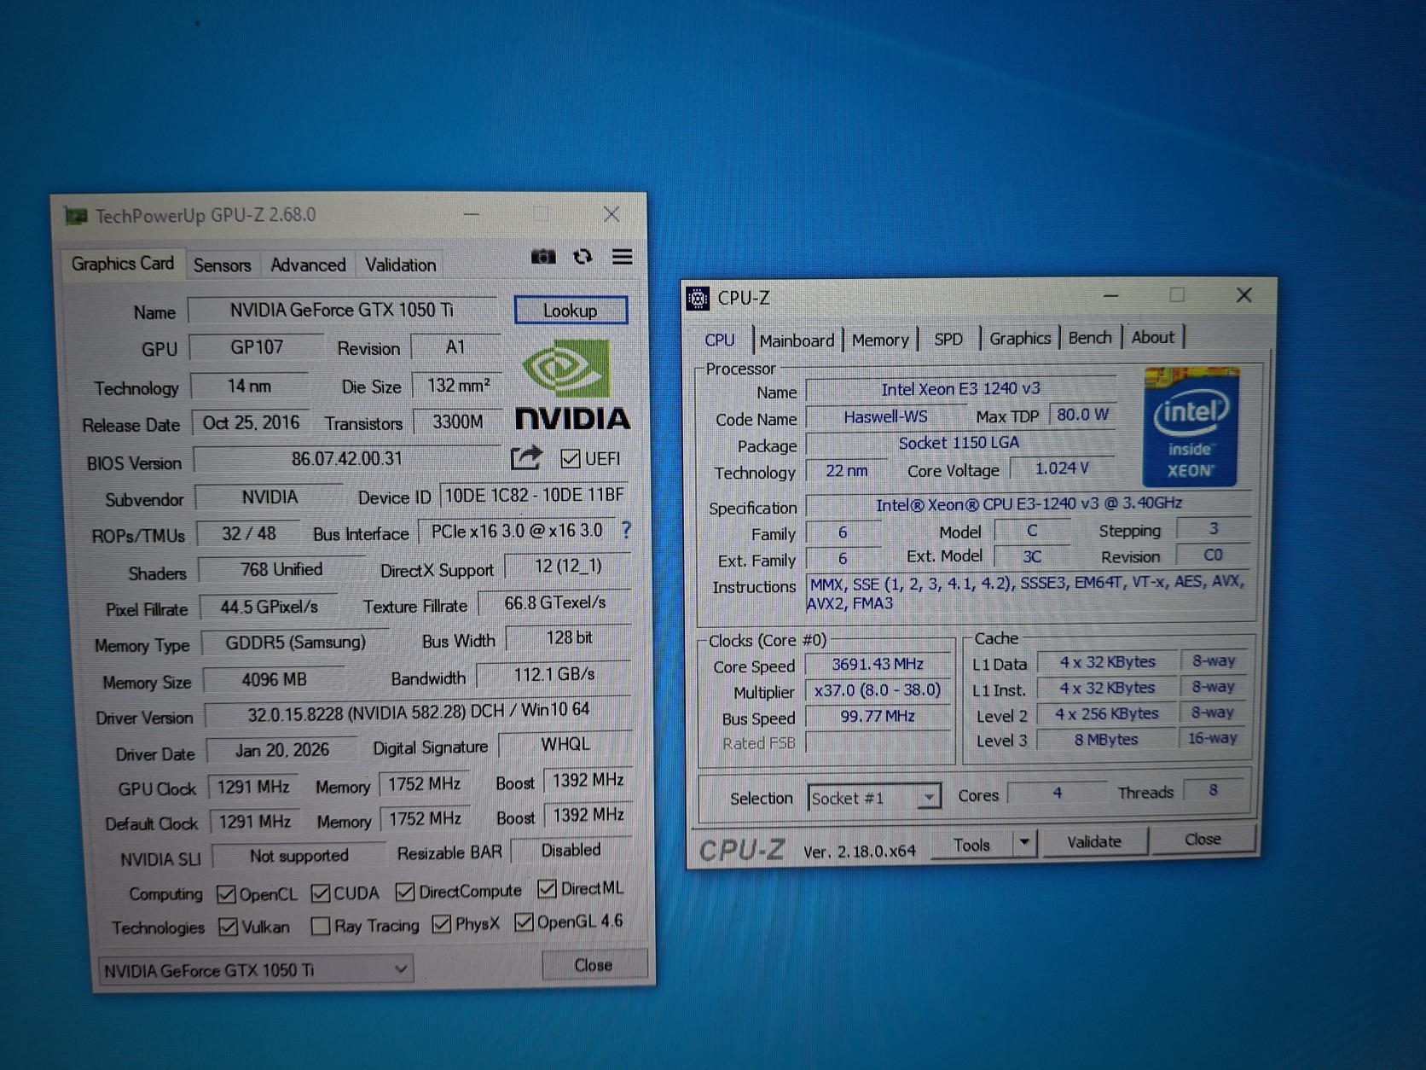Screen dimensions: 1426x1070
Task: Click the Bus Speed 99.77 MHz value
Action: tap(878, 716)
